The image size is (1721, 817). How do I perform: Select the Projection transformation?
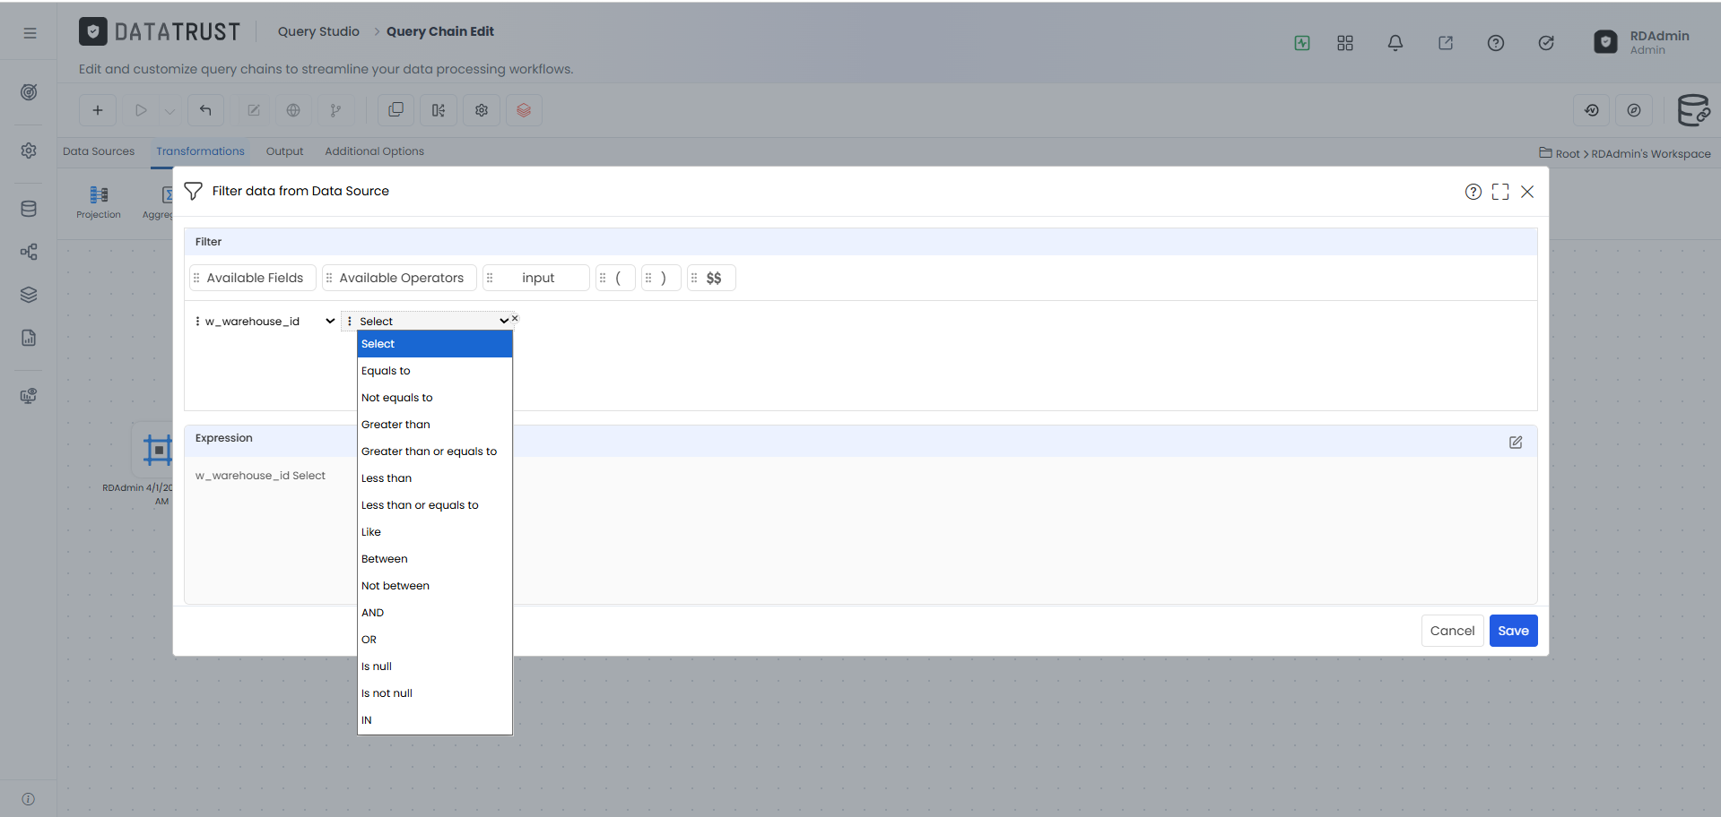tap(99, 202)
